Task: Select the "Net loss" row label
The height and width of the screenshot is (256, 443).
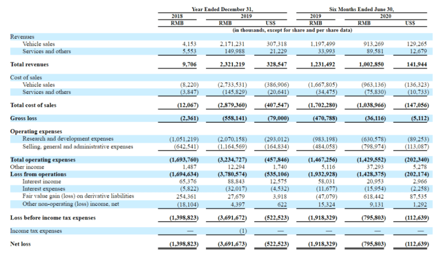Action: 20,244
